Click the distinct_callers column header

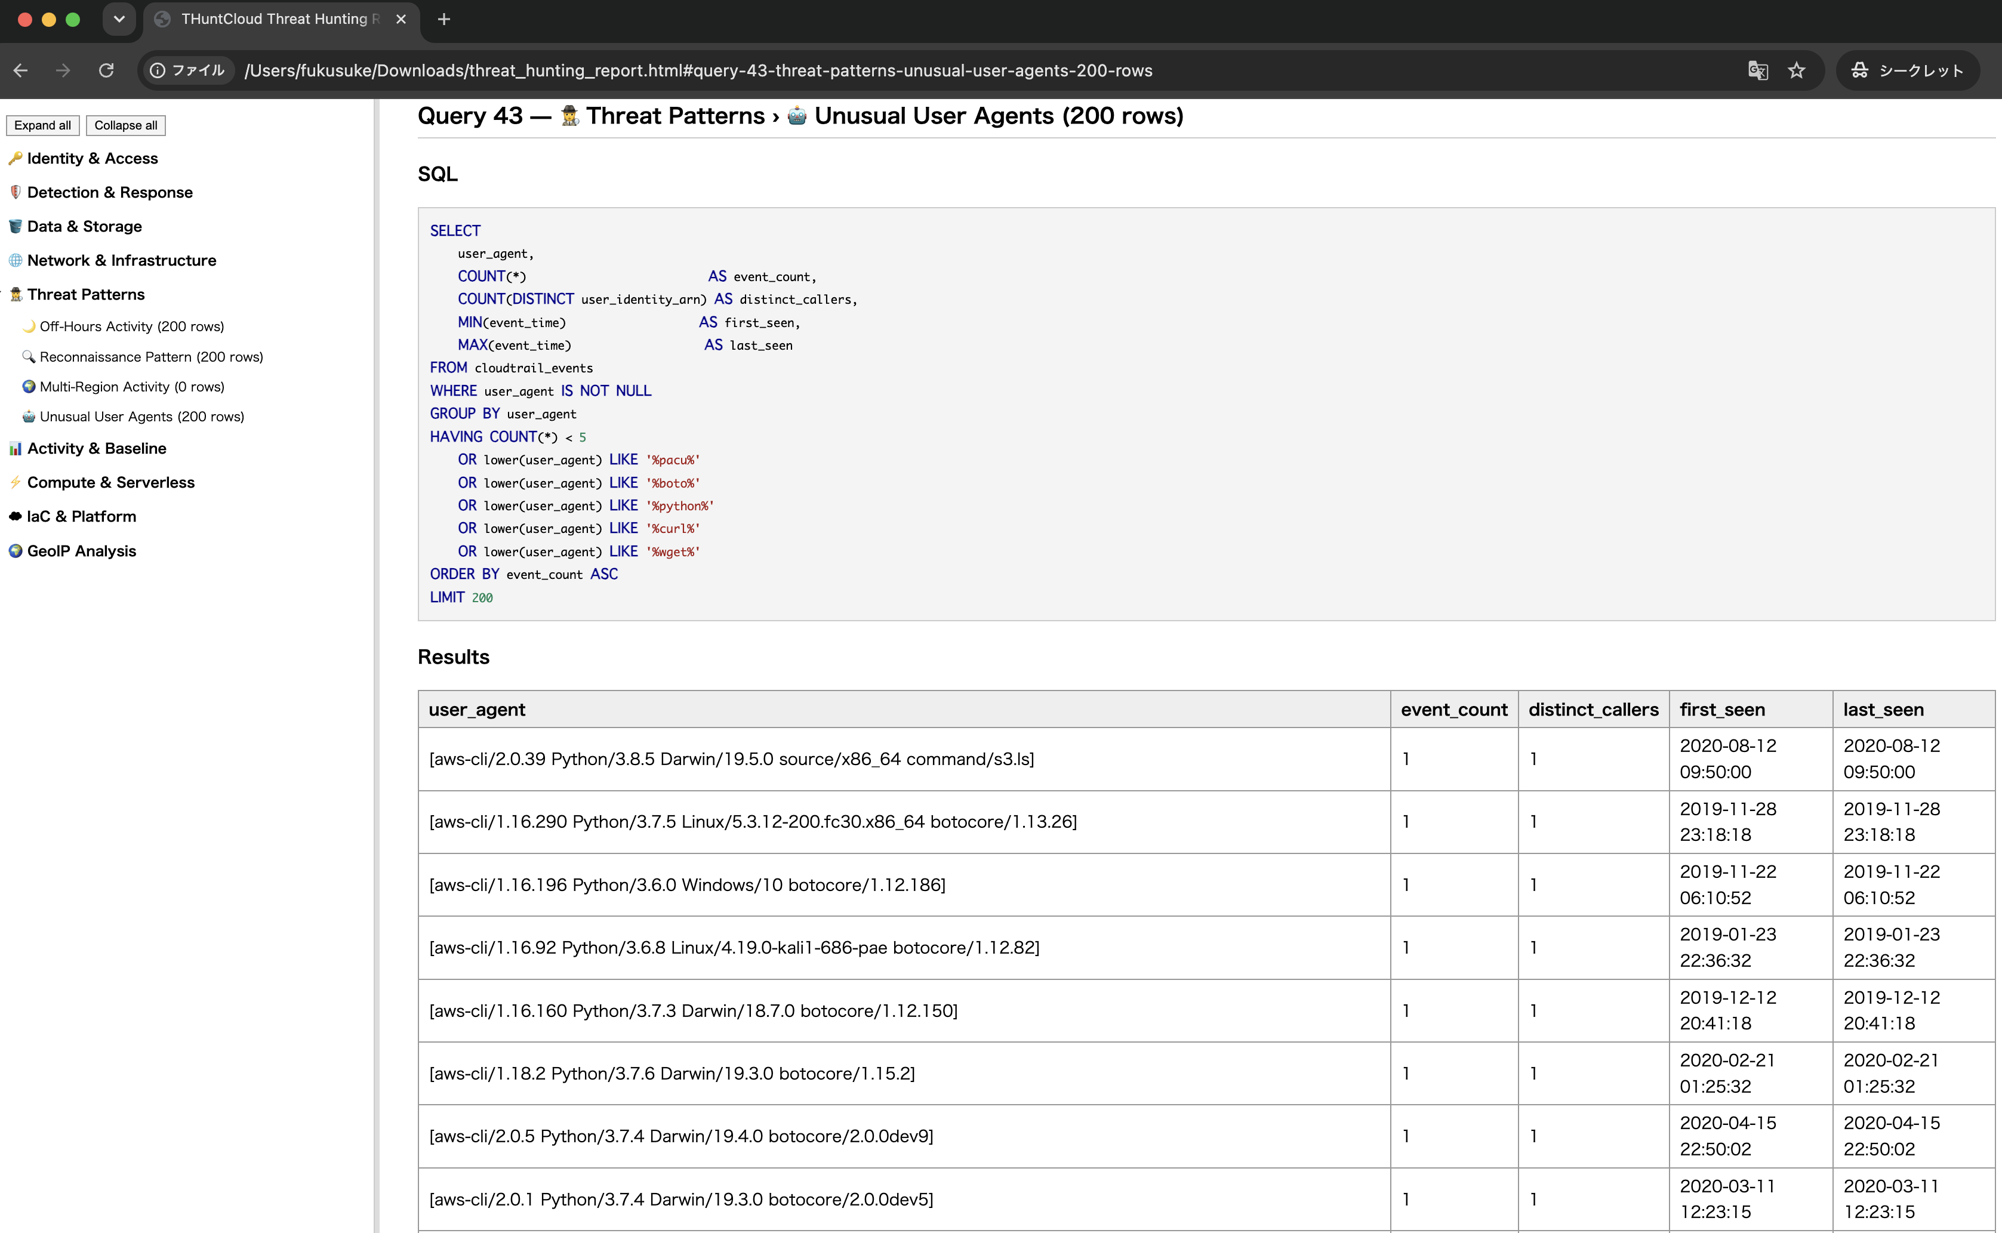coord(1594,710)
